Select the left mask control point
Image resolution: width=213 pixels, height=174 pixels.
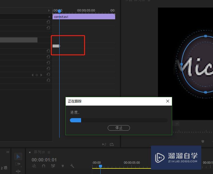click(181, 64)
